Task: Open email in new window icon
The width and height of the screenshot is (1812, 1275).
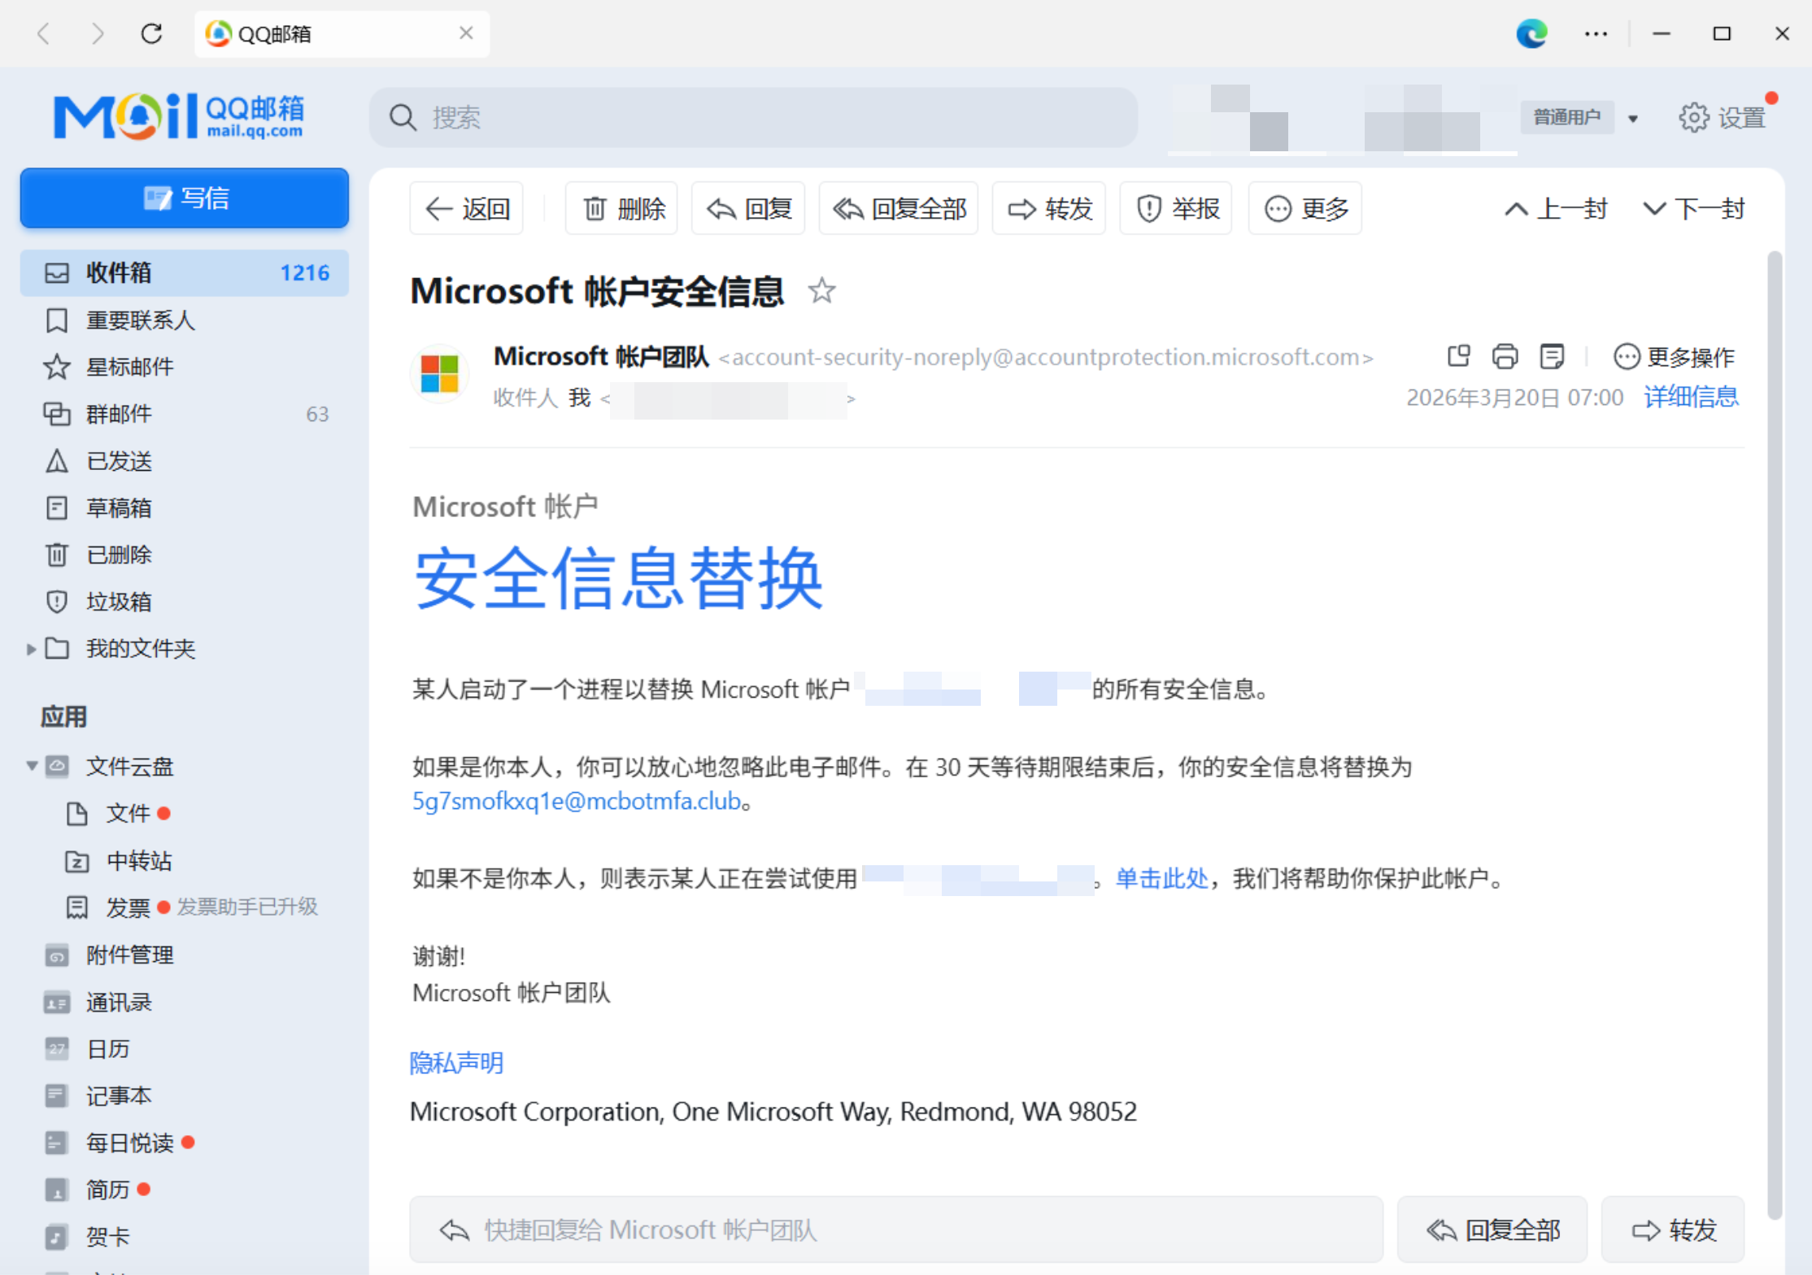Action: (1458, 356)
